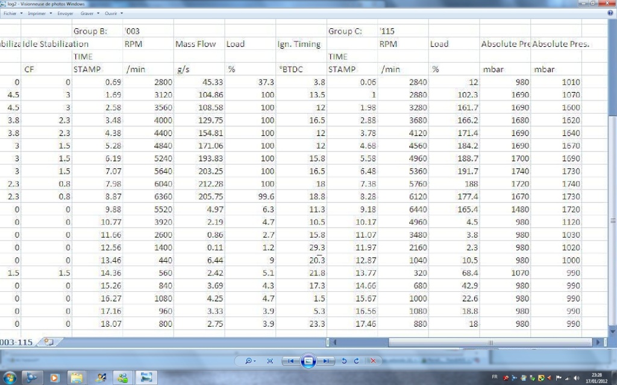617x385 pixels.
Task: Rotate the image counterclockwise
Action: 344,361
